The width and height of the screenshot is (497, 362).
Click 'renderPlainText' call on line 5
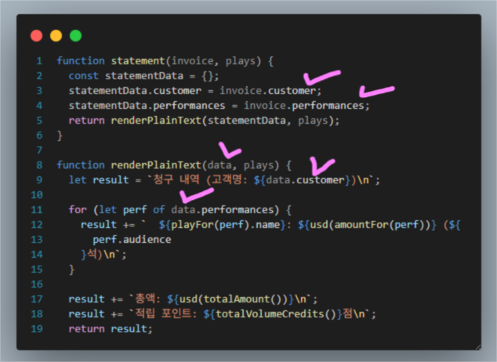coord(156,121)
